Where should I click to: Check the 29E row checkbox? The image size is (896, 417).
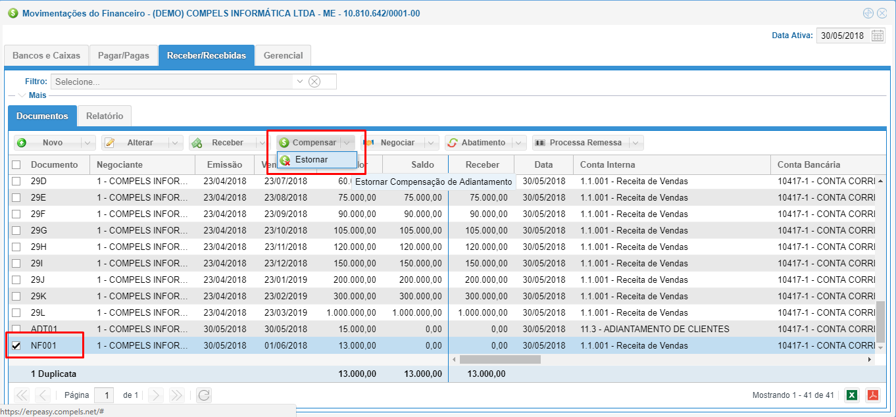[x=16, y=197]
